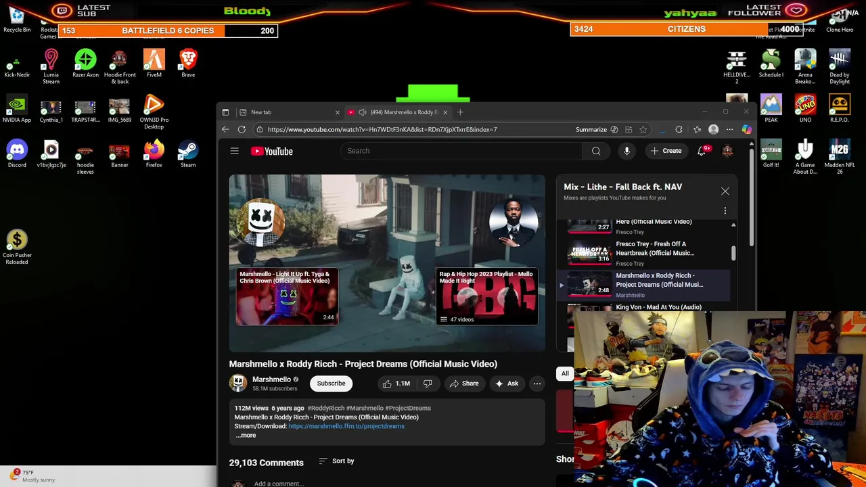Close the mix playlist panel

click(725, 191)
